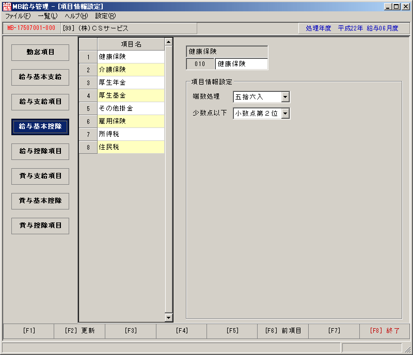Image resolution: width=413 pixels, height=355 pixels.
Task: Click the list scrollbar up arrow
Action: pyautogui.click(x=169, y=42)
